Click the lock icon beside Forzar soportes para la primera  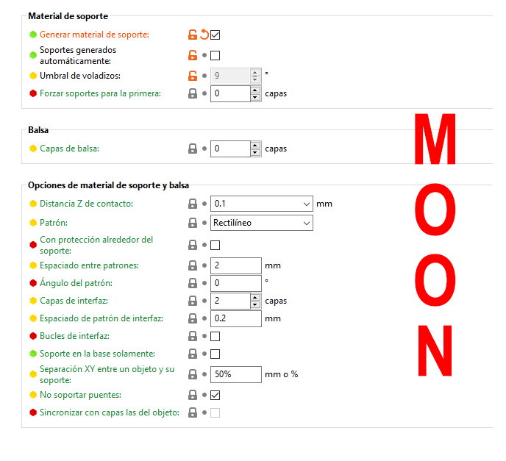point(193,93)
